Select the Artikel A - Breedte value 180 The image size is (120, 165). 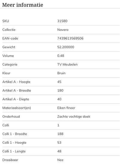click(x=60, y=90)
